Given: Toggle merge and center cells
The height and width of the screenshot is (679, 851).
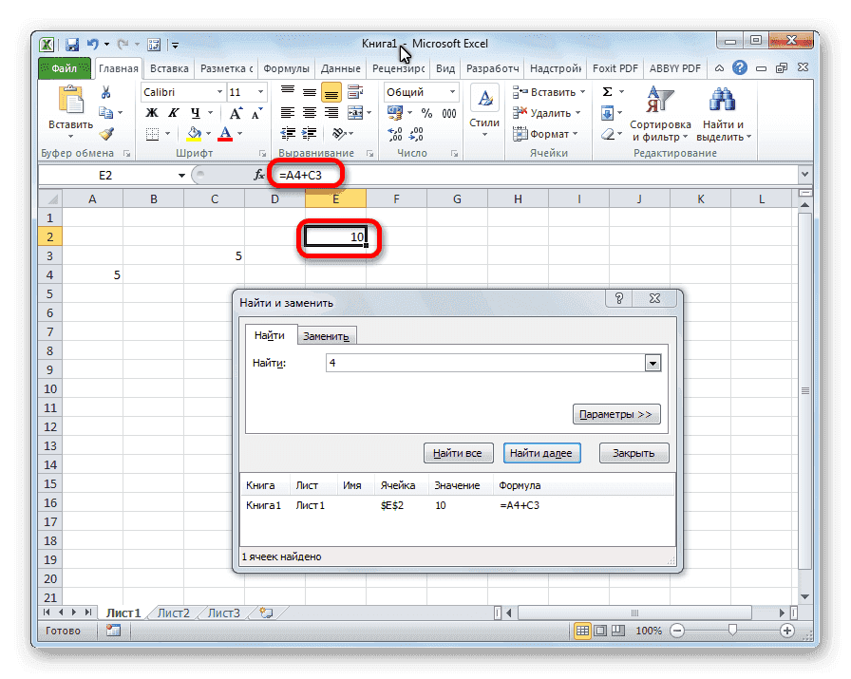Looking at the screenshot, I should pyautogui.click(x=356, y=112).
